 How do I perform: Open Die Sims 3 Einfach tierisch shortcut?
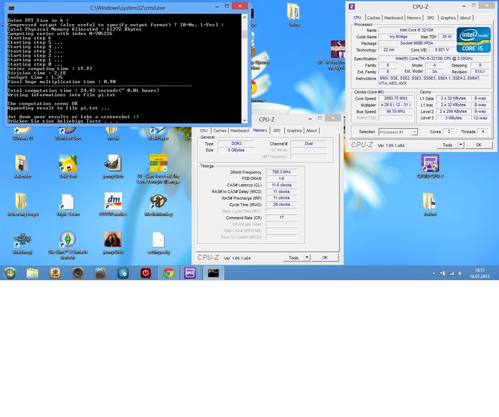tap(68, 245)
